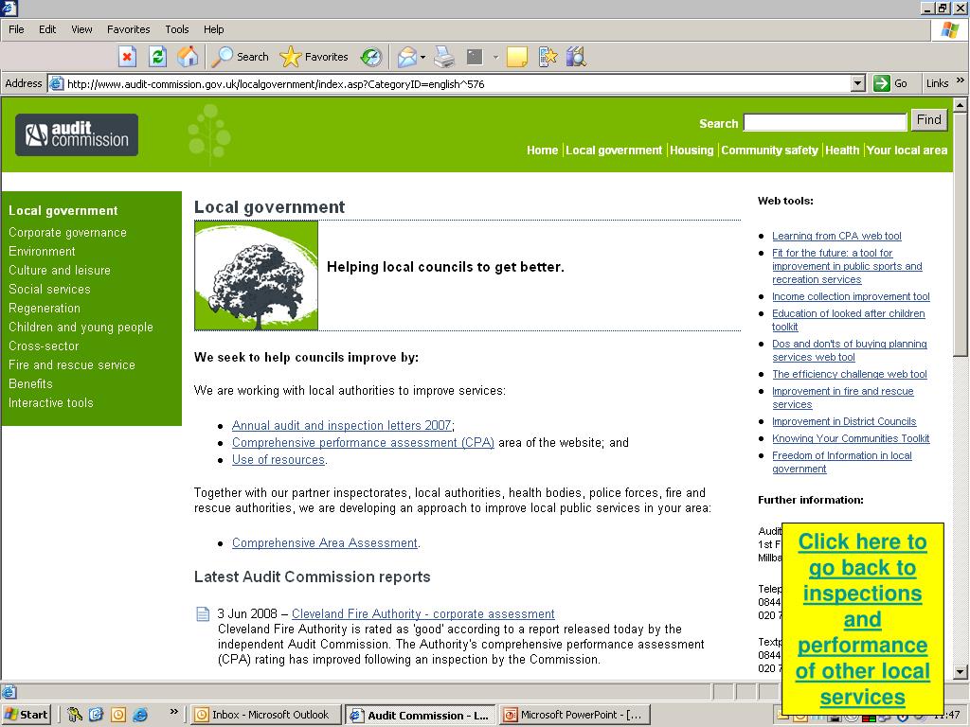Click the site Search text box

tap(825, 122)
